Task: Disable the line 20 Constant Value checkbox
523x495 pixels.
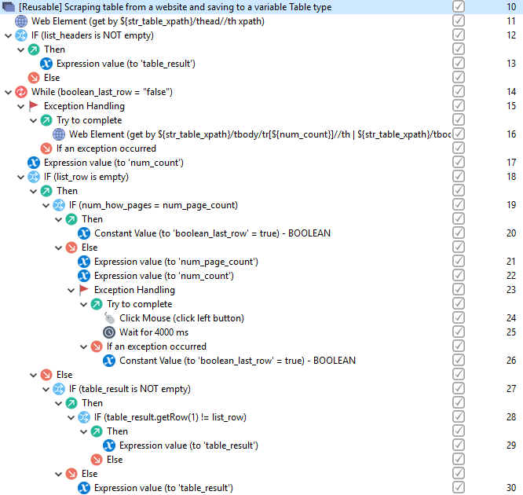Action: coord(459,233)
